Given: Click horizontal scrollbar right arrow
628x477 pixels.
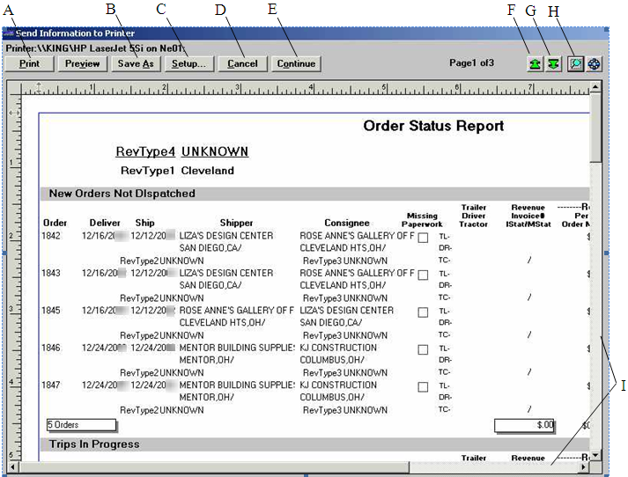Looking at the screenshot, I should click(584, 466).
